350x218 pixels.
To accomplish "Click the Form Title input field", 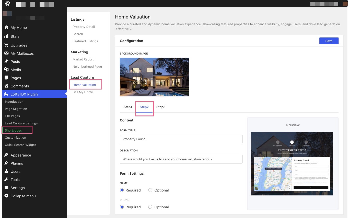I will [181, 139].
